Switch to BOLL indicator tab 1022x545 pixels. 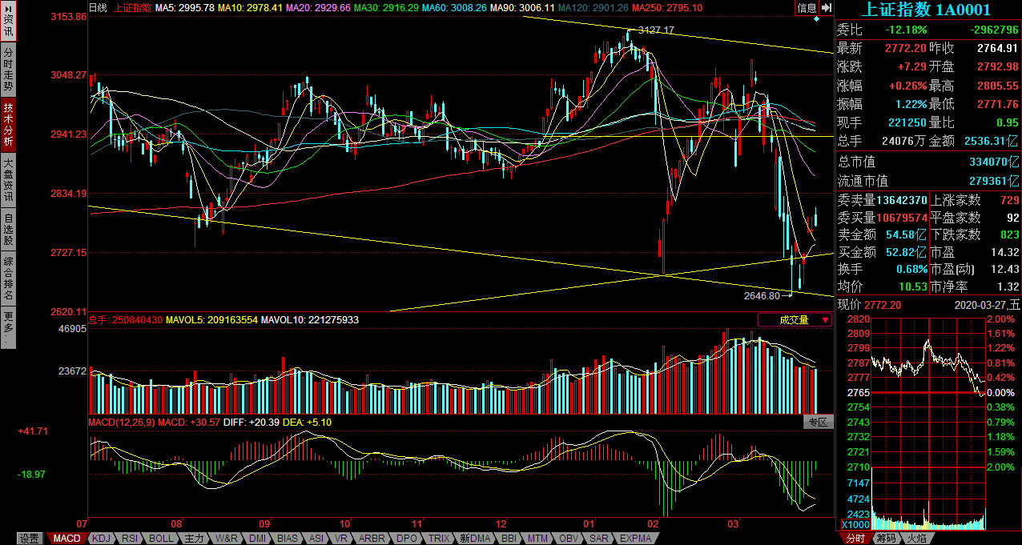pyautogui.click(x=161, y=539)
